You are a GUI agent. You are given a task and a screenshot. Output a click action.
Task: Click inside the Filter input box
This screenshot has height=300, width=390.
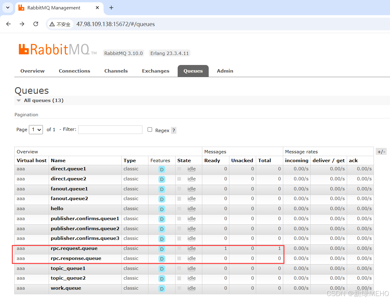(x=110, y=129)
